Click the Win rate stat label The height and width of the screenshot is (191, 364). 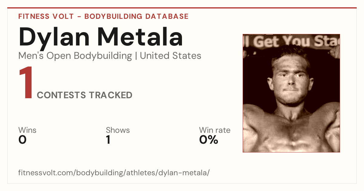tap(215, 130)
